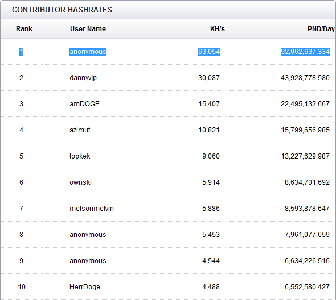
Task: Select the topkek user entry
Action: point(80,156)
